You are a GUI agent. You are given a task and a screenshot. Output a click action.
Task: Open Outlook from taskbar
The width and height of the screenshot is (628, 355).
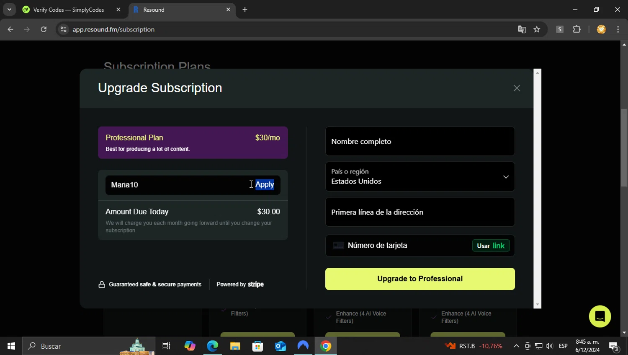(280, 346)
